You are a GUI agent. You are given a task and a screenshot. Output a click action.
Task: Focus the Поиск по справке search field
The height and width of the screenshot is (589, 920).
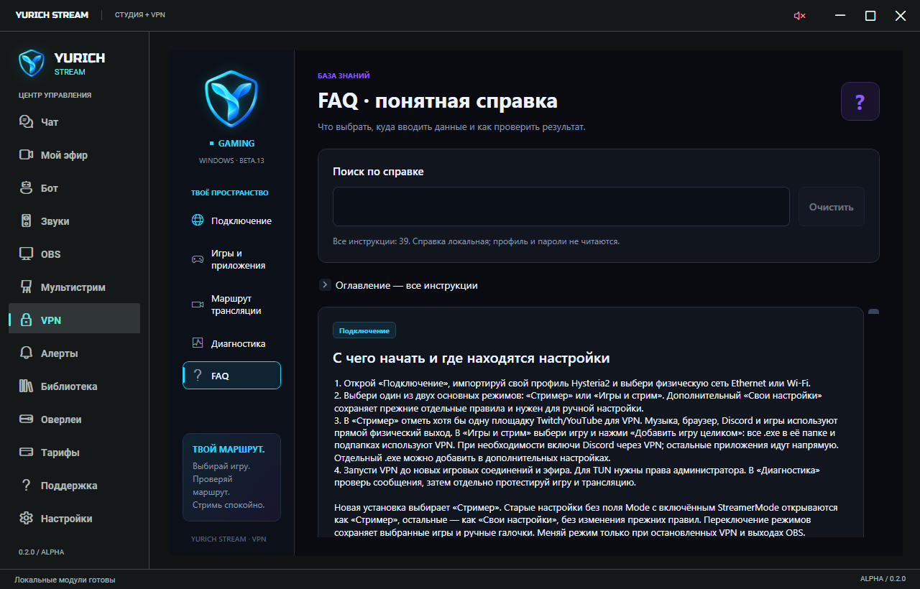click(x=561, y=207)
